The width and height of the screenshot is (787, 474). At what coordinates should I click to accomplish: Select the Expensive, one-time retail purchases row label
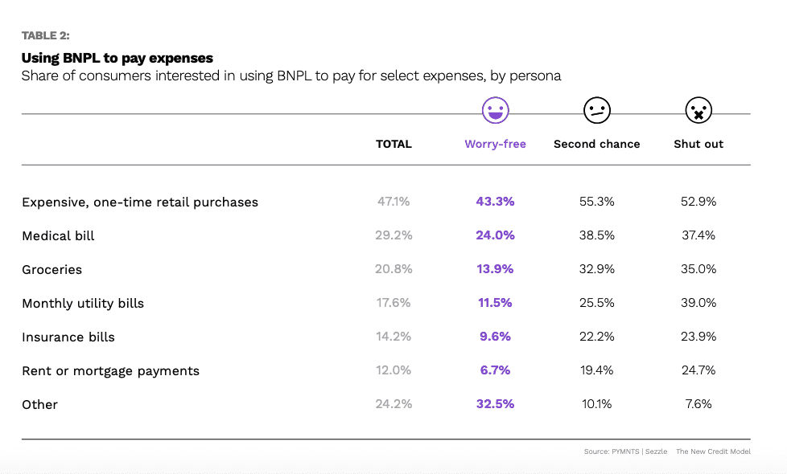click(140, 202)
